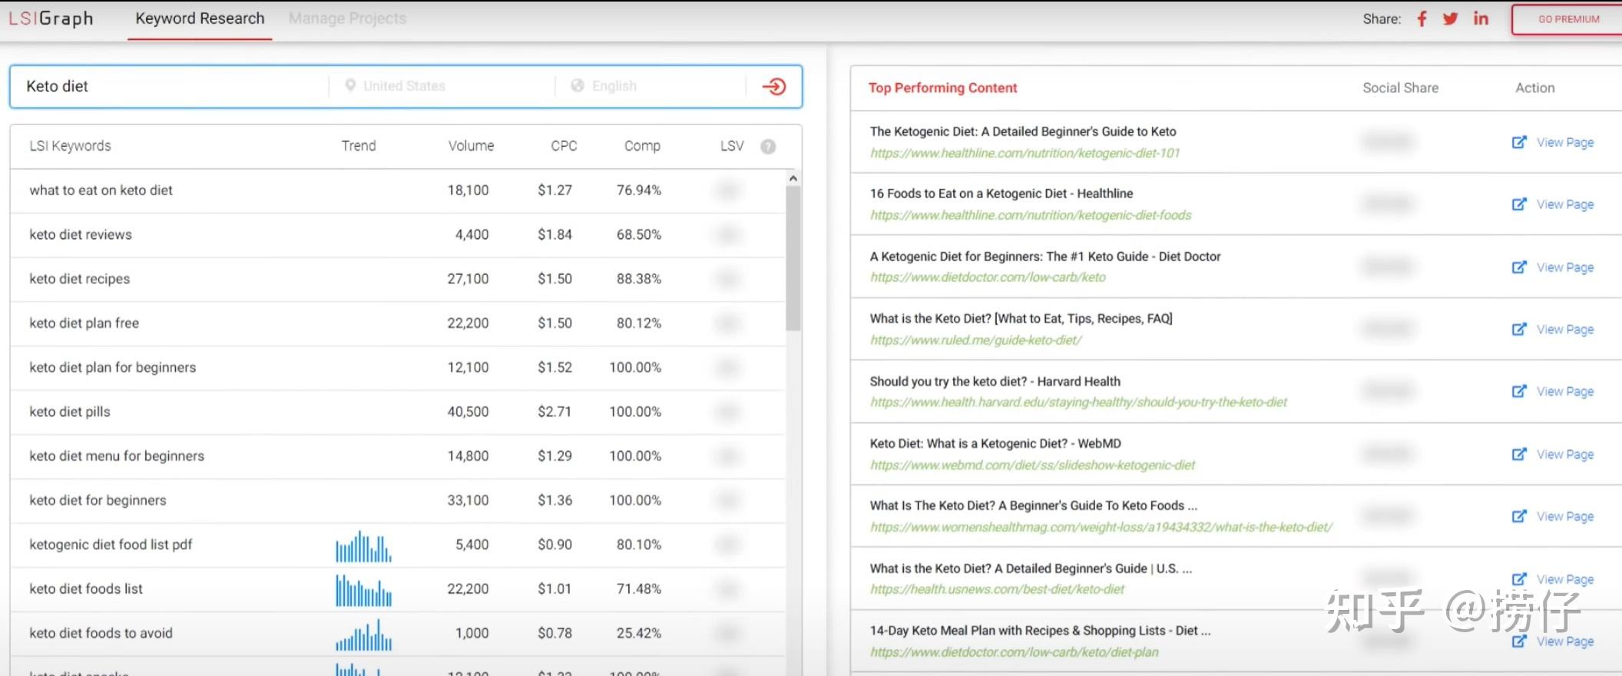The image size is (1622, 676).
Task: Select keyword 'keto diet plan for beginners'
Action: 112,367
